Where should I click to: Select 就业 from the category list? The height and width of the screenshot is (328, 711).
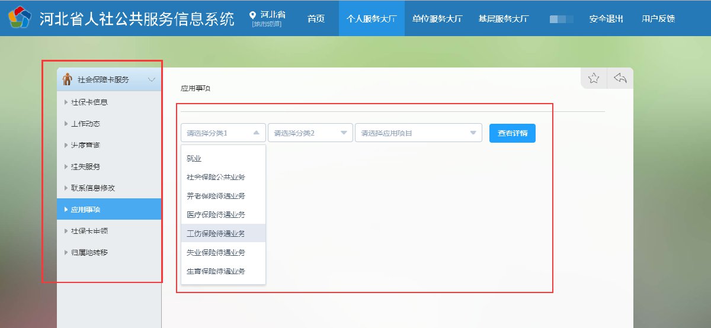[x=194, y=159]
